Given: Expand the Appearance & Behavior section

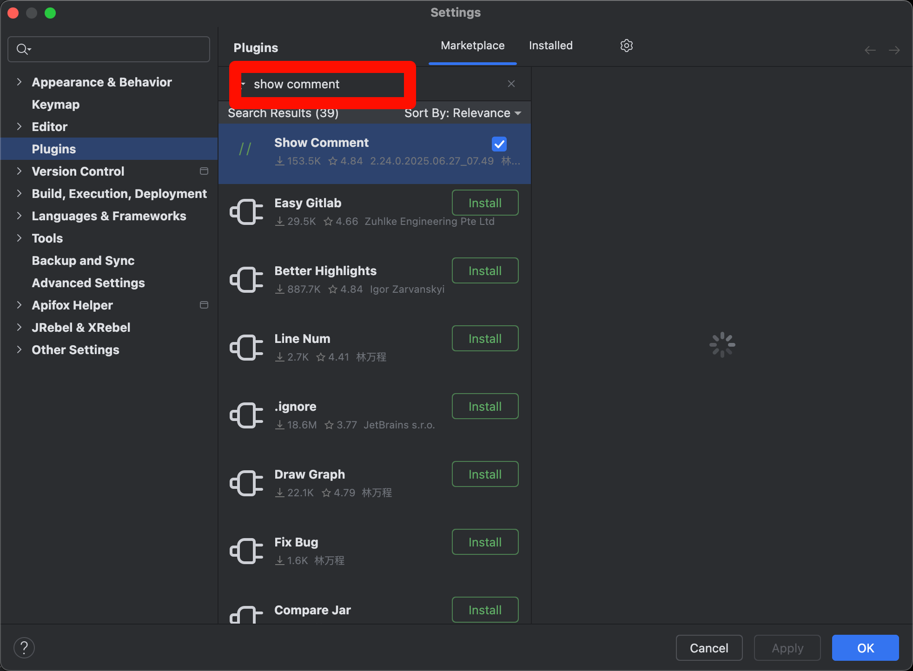Looking at the screenshot, I should point(19,82).
